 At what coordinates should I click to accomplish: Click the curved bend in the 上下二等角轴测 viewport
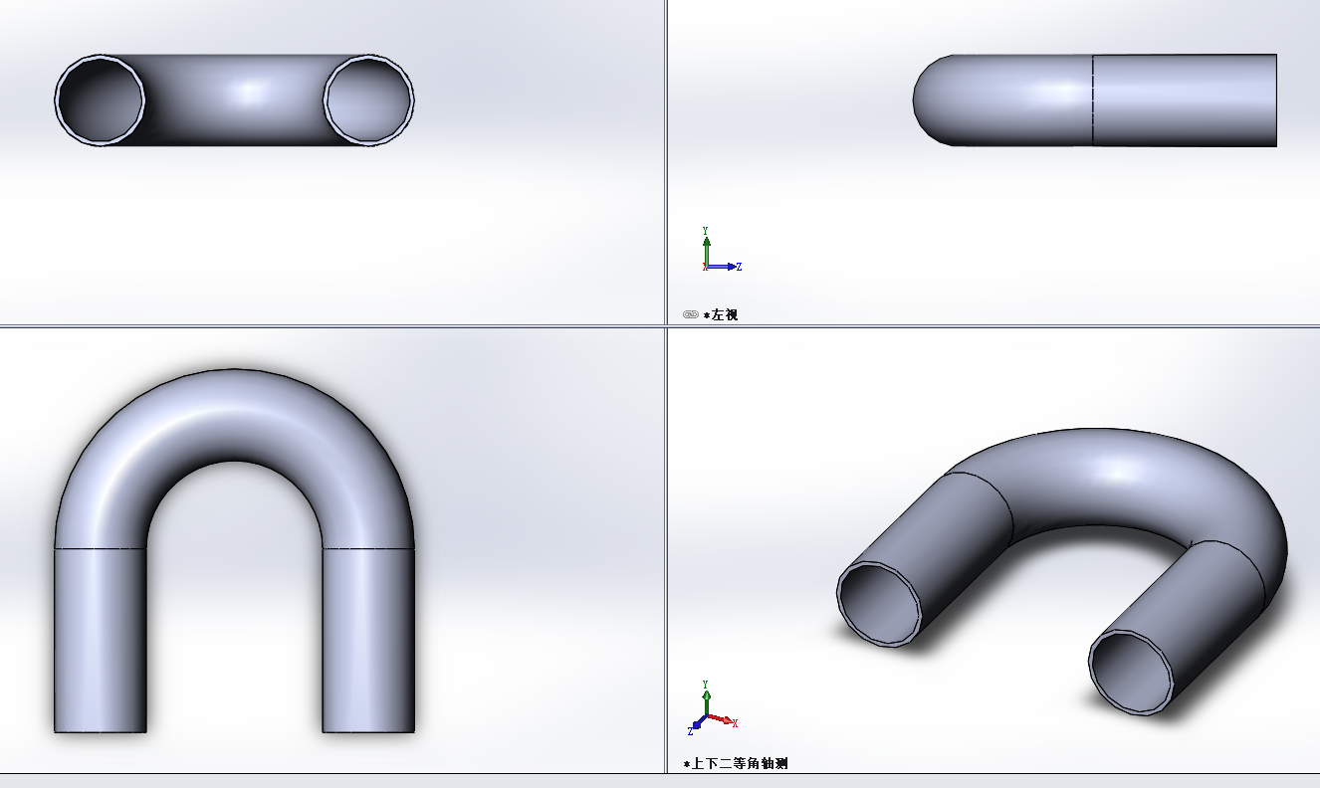1115,478
